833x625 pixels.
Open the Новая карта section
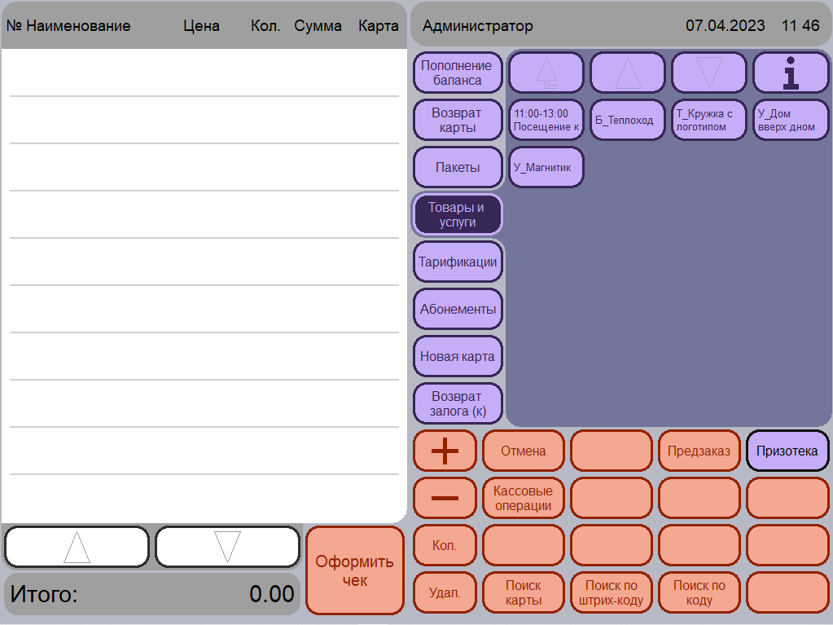point(458,357)
